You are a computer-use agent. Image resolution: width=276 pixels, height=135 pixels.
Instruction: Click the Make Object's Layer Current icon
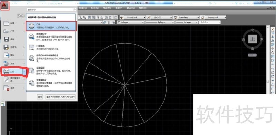coord(105,22)
